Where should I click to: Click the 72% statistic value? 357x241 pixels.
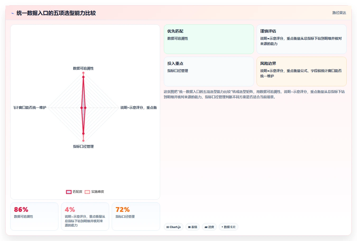123,209
